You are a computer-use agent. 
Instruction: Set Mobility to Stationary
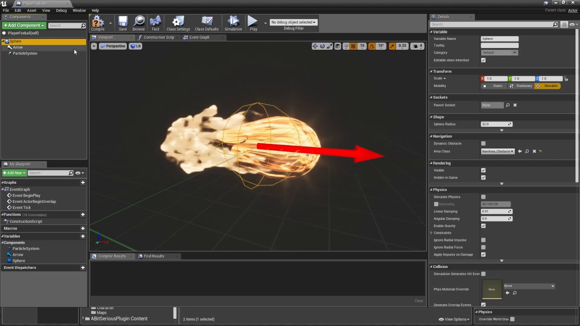pyautogui.click(x=521, y=86)
